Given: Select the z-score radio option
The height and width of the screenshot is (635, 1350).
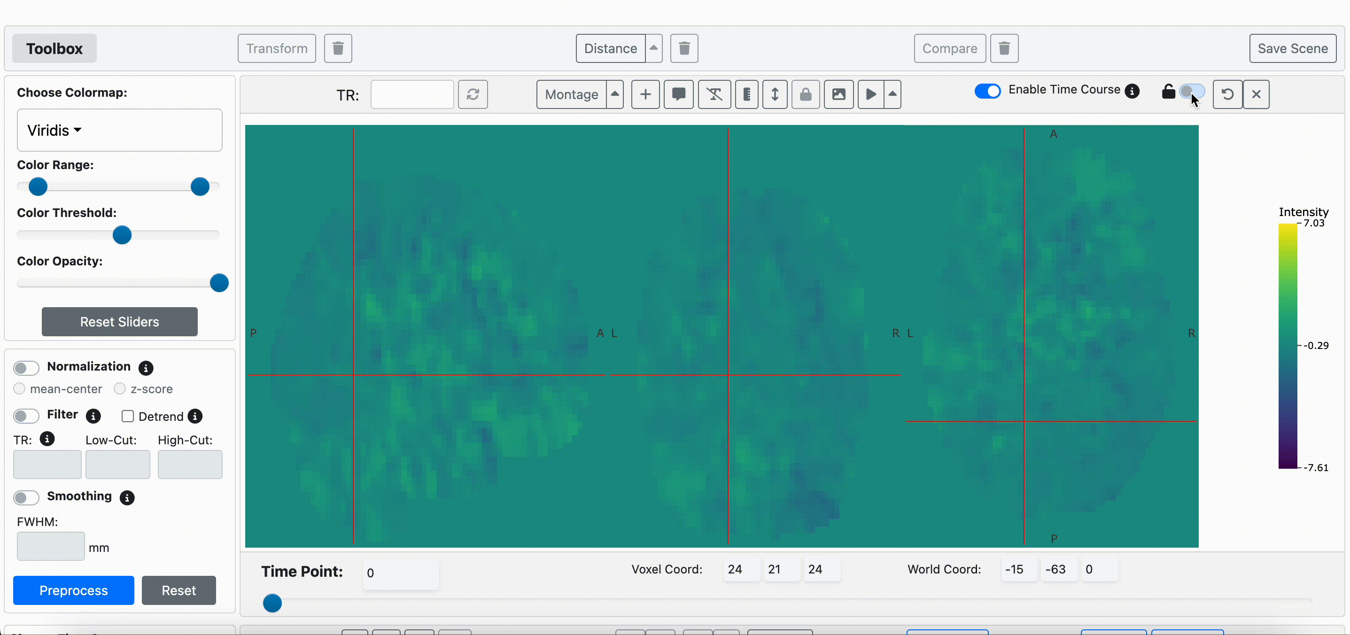Looking at the screenshot, I should click(120, 389).
